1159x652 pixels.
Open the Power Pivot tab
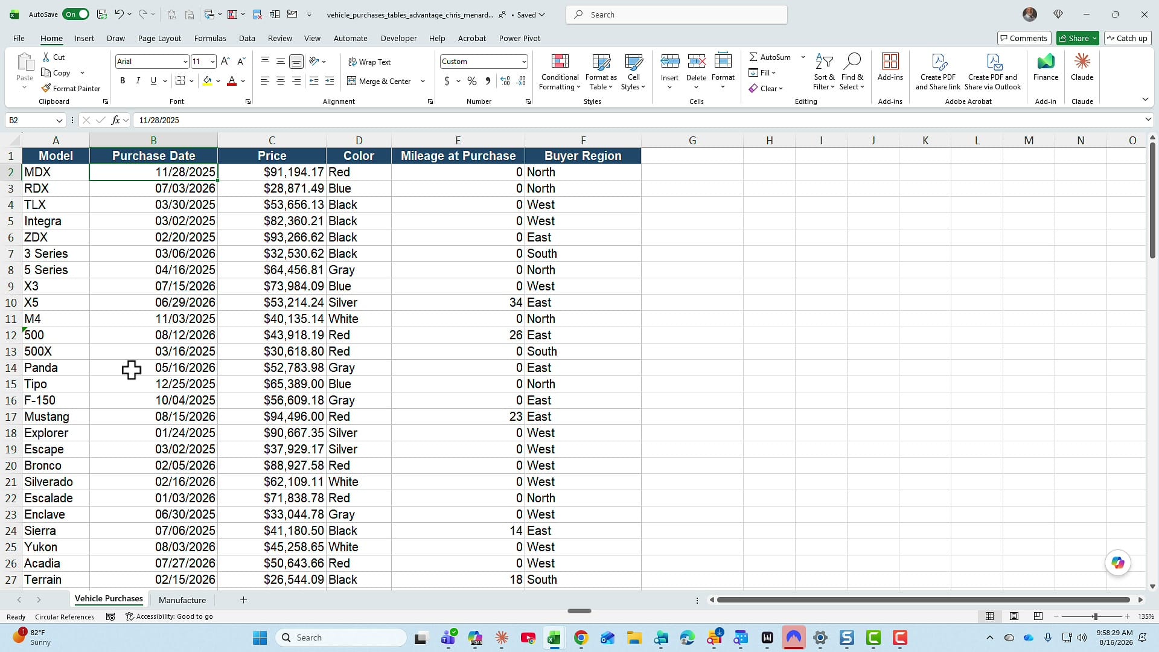520,38
